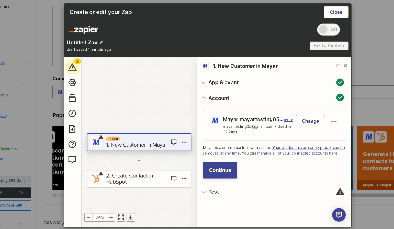
Task: Open Zap settings gear icon
Action: pyautogui.click(x=72, y=83)
